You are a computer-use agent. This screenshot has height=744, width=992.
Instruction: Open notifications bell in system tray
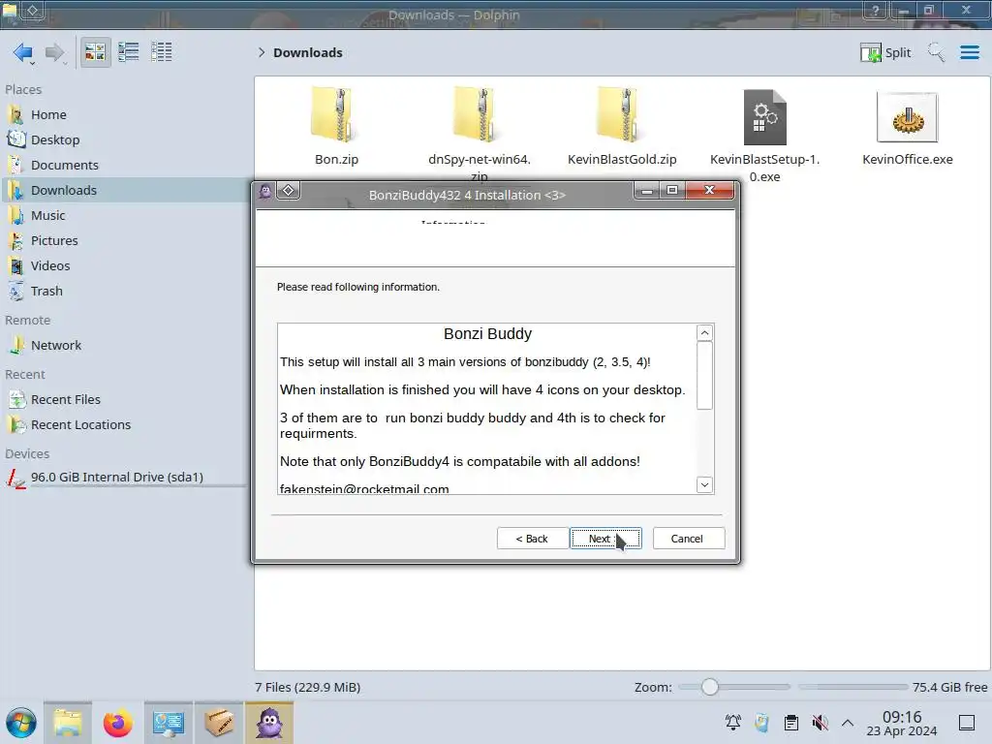(x=733, y=723)
